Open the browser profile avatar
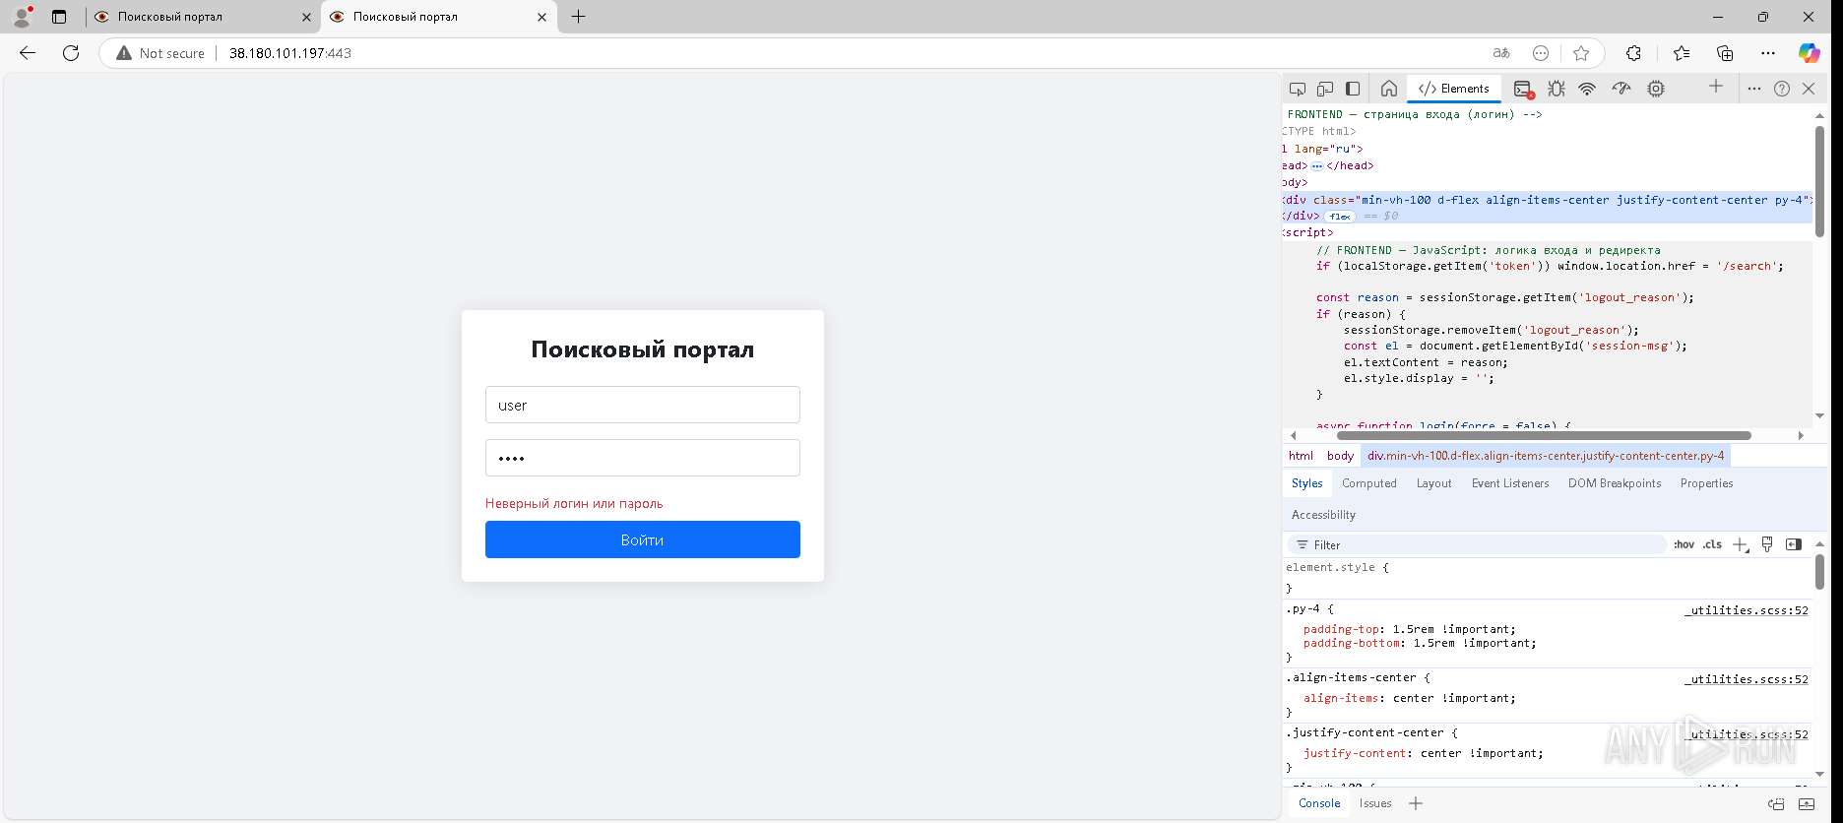The height and width of the screenshot is (823, 1843). click(x=22, y=17)
